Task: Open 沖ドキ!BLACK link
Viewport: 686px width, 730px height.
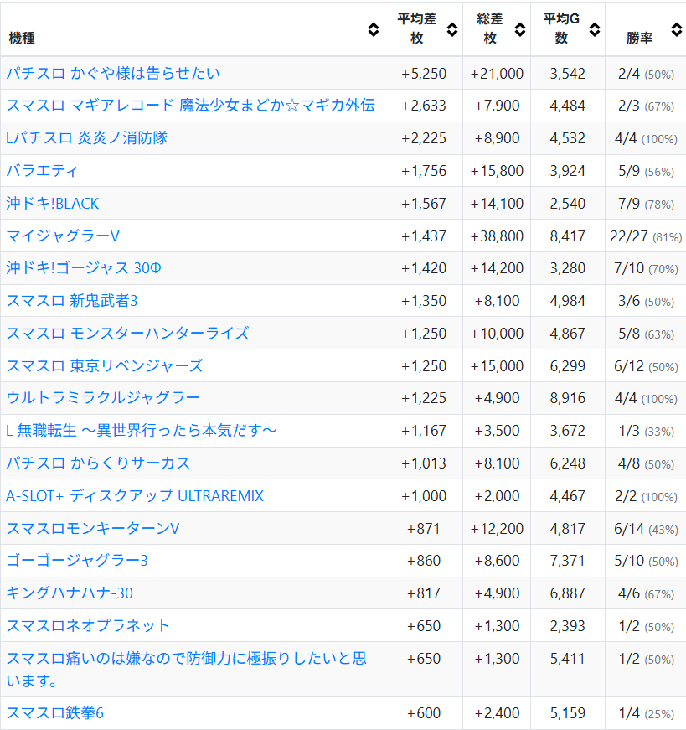Action: point(53,204)
